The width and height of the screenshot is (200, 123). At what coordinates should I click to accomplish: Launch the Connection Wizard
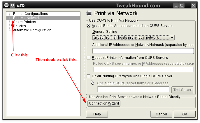[104, 103]
